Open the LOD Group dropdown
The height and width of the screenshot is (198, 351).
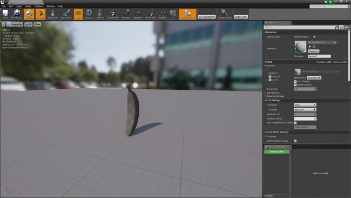[x=305, y=105]
